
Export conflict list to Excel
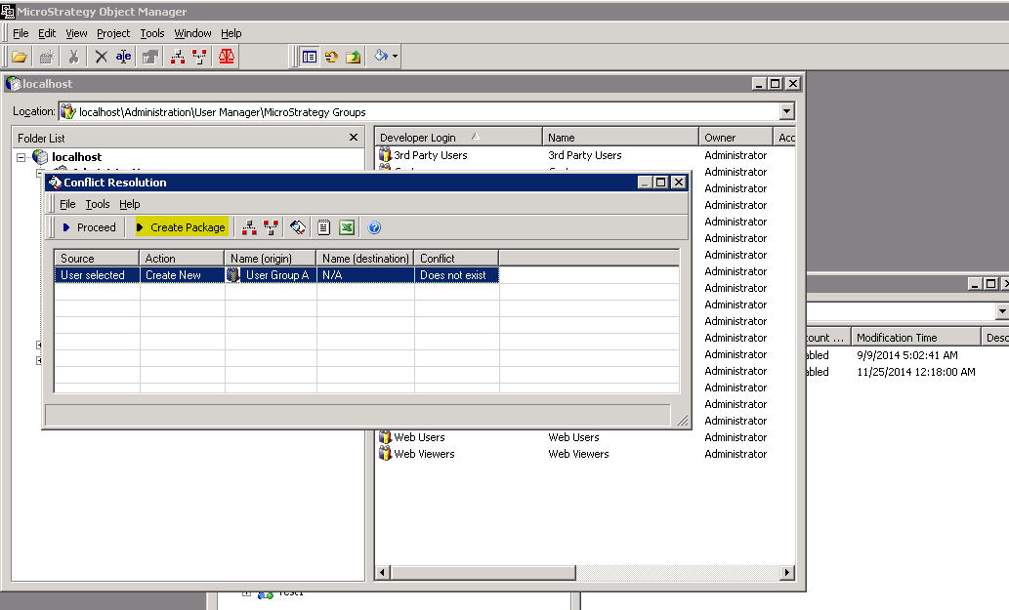click(347, 226)
